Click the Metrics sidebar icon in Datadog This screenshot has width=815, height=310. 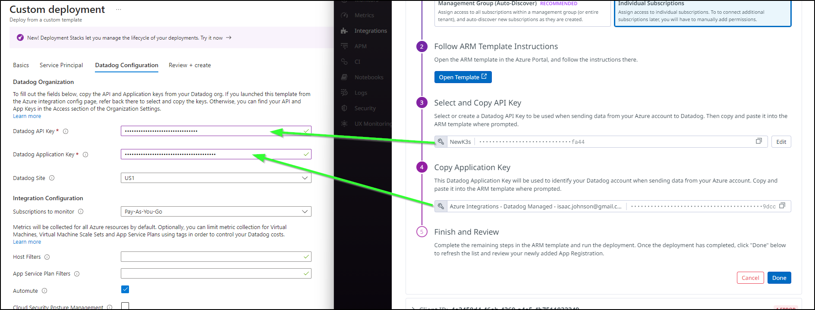click(x=344, y=15)
